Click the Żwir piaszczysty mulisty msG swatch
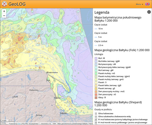 pyautogui.click(x=96, y=91)
